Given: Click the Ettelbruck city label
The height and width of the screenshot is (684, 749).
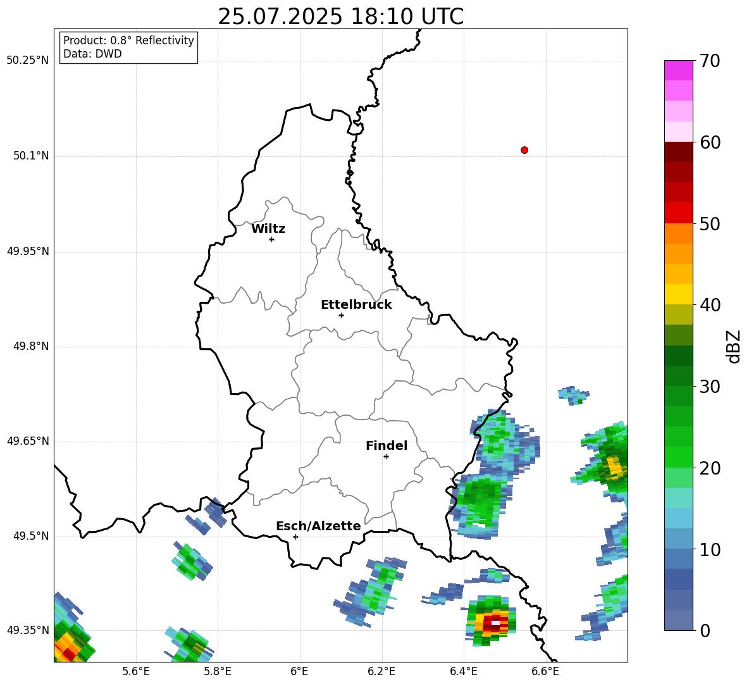Looking at the screenshot, I should [356, 305].
